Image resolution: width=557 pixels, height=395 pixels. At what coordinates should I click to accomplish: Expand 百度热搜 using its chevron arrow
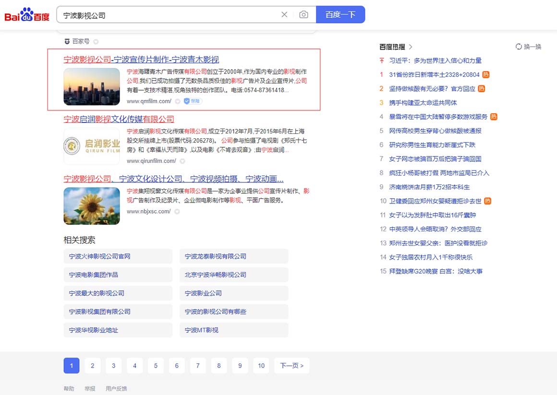pyautogui.click(x=411, y=47)
